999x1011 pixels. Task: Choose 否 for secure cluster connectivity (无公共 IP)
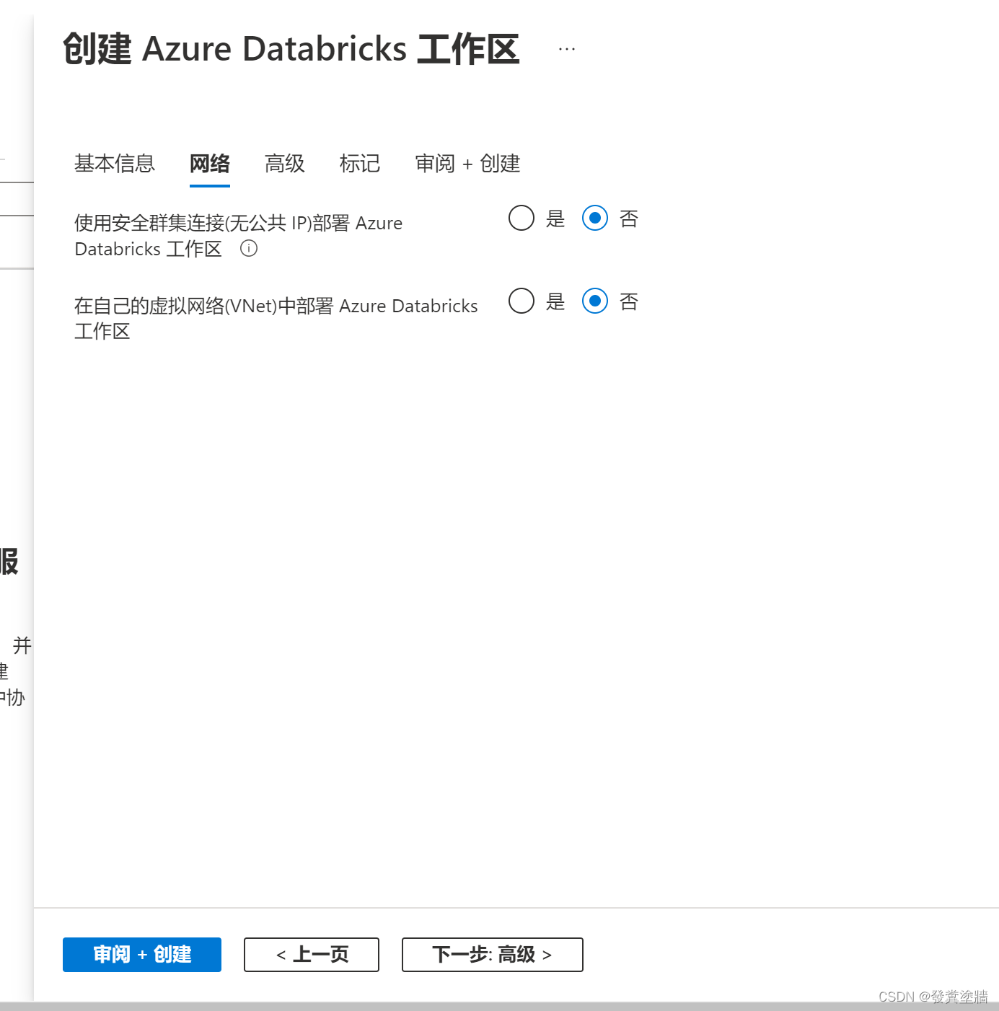[595, 218]
